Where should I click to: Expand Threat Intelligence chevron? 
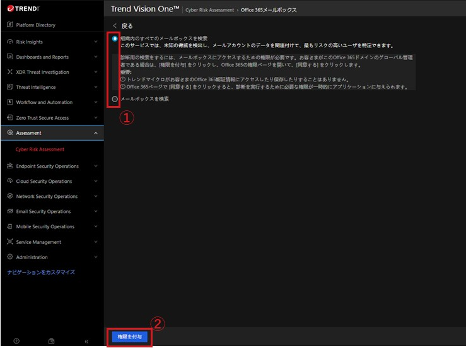[96, 87]
